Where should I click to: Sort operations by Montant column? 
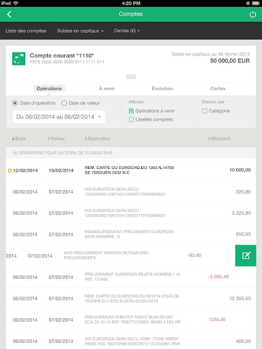[x=219, y=138]
